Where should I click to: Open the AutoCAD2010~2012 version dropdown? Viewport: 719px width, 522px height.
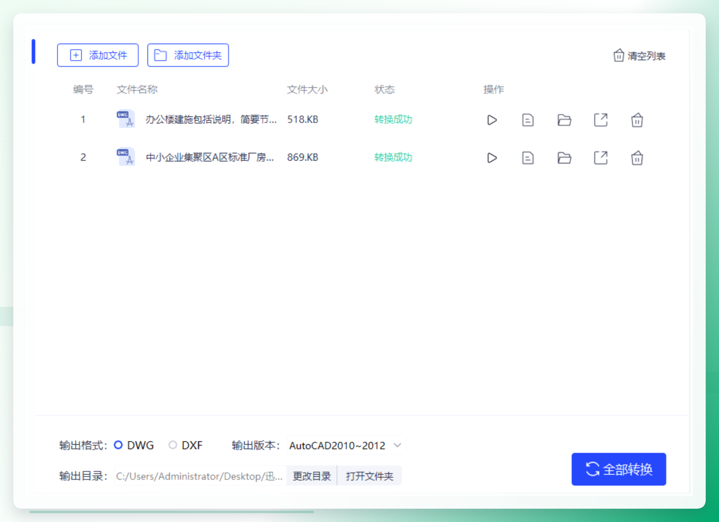tap(346, 446)
